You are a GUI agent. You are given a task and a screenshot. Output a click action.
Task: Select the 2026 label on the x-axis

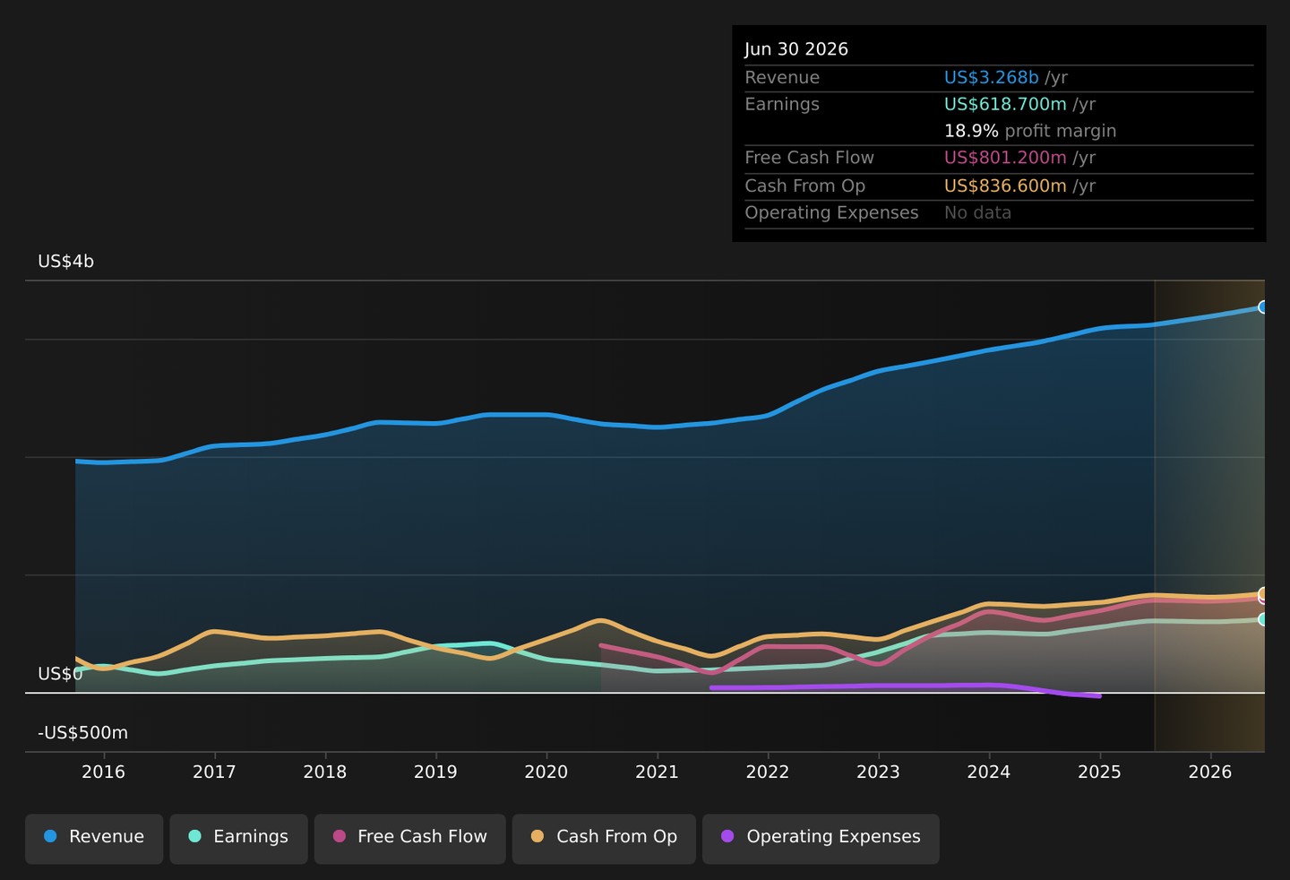(x=1210, y=772)
